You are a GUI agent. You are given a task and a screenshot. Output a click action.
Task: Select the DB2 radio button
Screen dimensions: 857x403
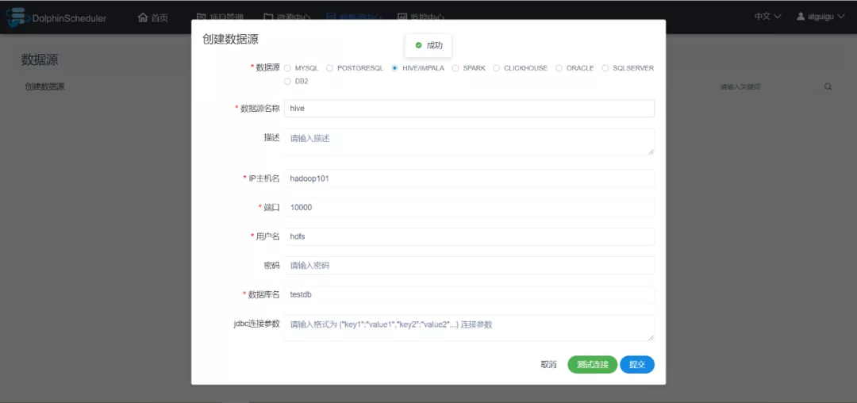[x=287, y=82]
